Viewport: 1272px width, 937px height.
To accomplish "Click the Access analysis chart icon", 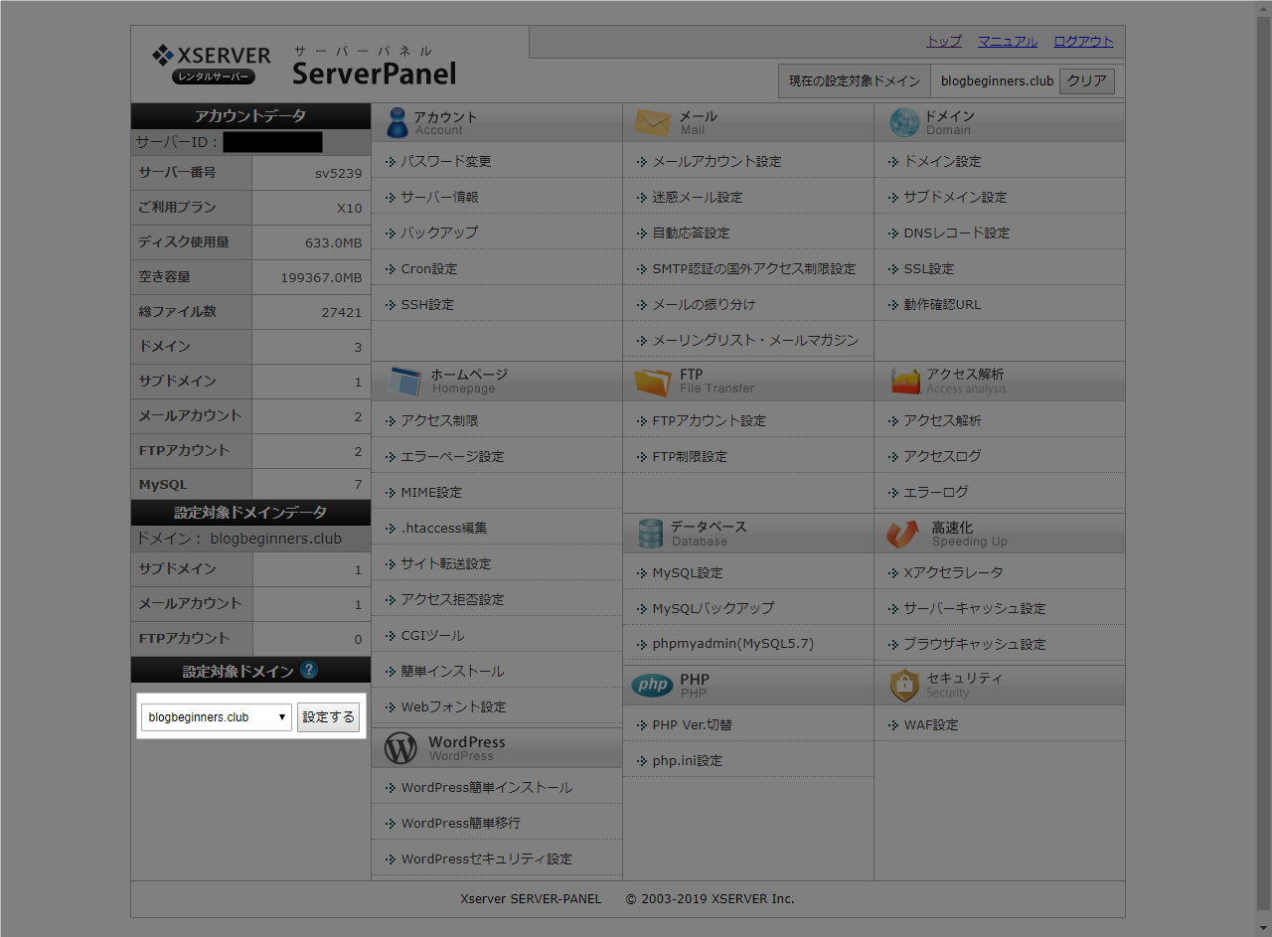I will [905, 381].
